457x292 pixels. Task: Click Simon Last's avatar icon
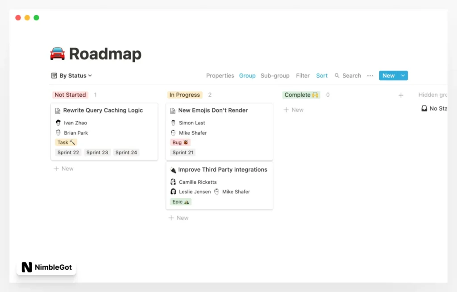pyautogui.click(x=173, y=123)
